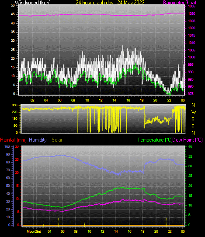Click 60 on the blue humidity axis
Viewport: 205px width, 237px height.
pyautogui.click(x=8, y=178)
